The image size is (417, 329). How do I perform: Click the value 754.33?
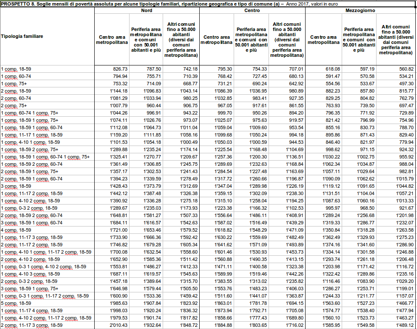(259, 69)
